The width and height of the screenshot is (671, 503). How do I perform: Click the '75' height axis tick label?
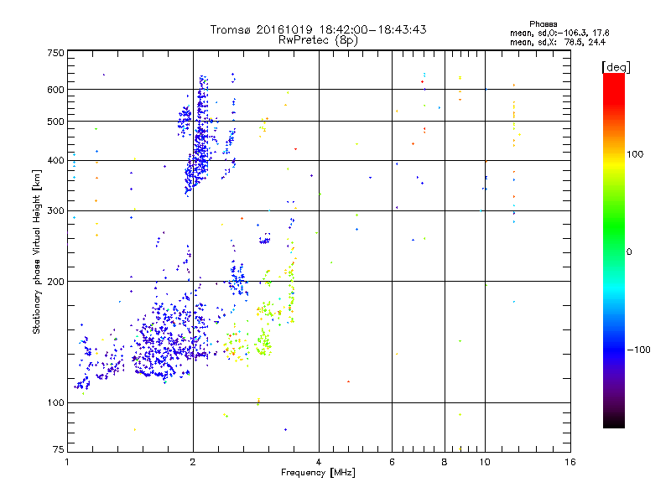pyautogui.click(x=58, y=449)
